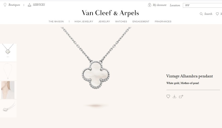The image size is (222, 128).
Task: Click the Boutiques location pin icon
Action: point(5,5)
